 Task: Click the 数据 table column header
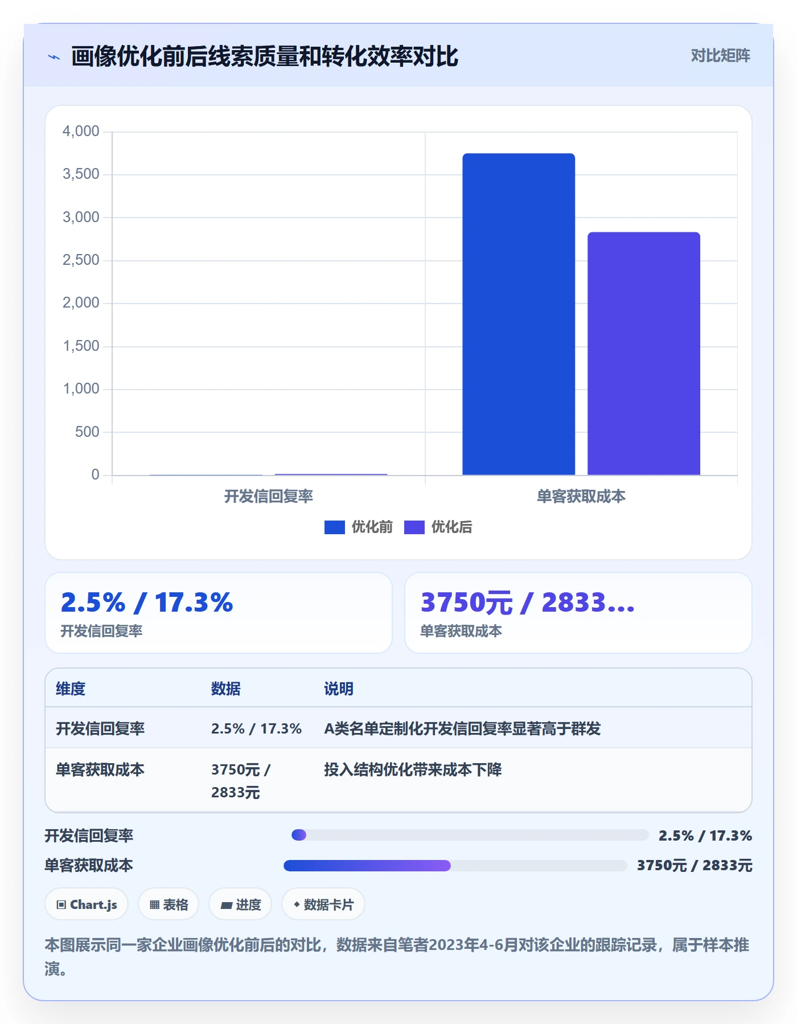226,689
